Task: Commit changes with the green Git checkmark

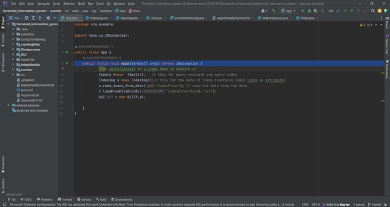Action: click(x=345, y=11)
